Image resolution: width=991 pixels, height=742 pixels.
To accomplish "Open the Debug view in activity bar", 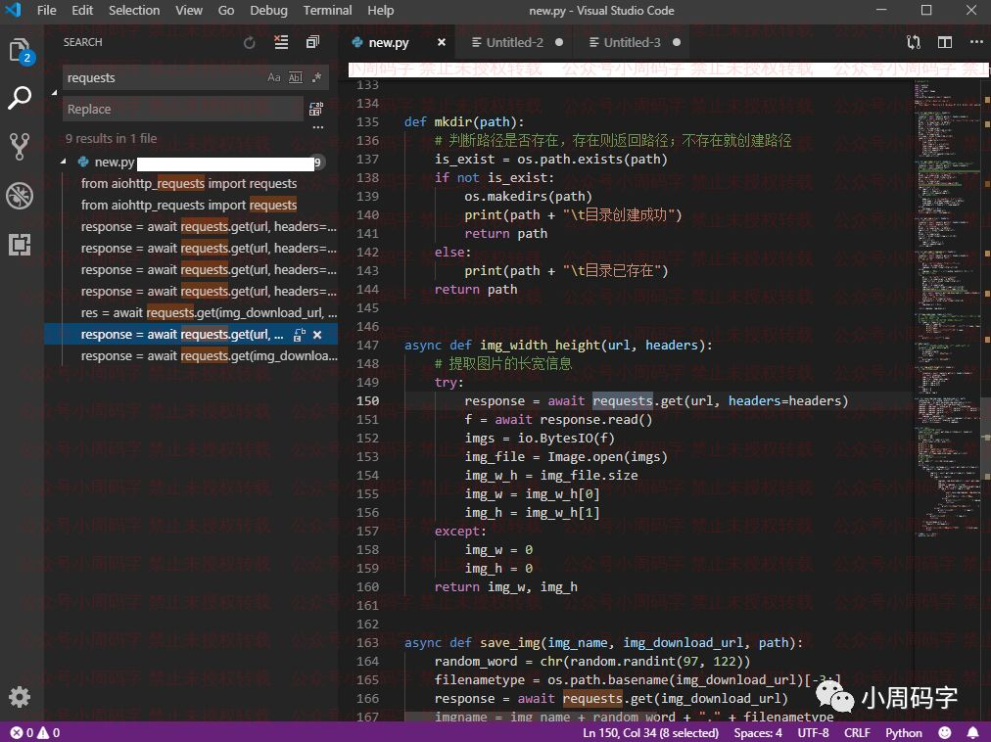I will click(x=20, y=196).
